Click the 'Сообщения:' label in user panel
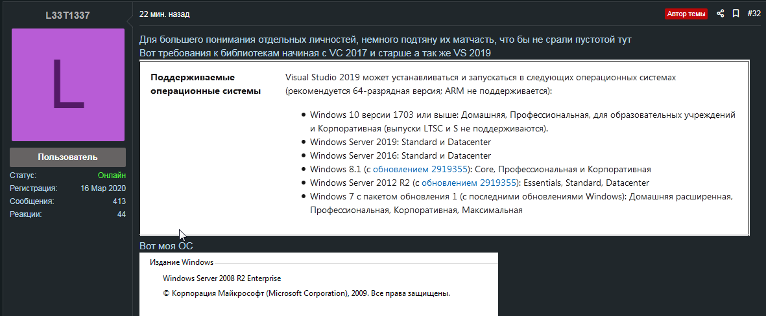Image resolution: width=766 pixels, height=316 pixels. [x=31, y=201]
